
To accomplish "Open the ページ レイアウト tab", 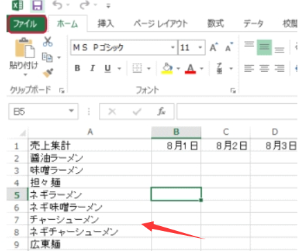I will 161,24.
